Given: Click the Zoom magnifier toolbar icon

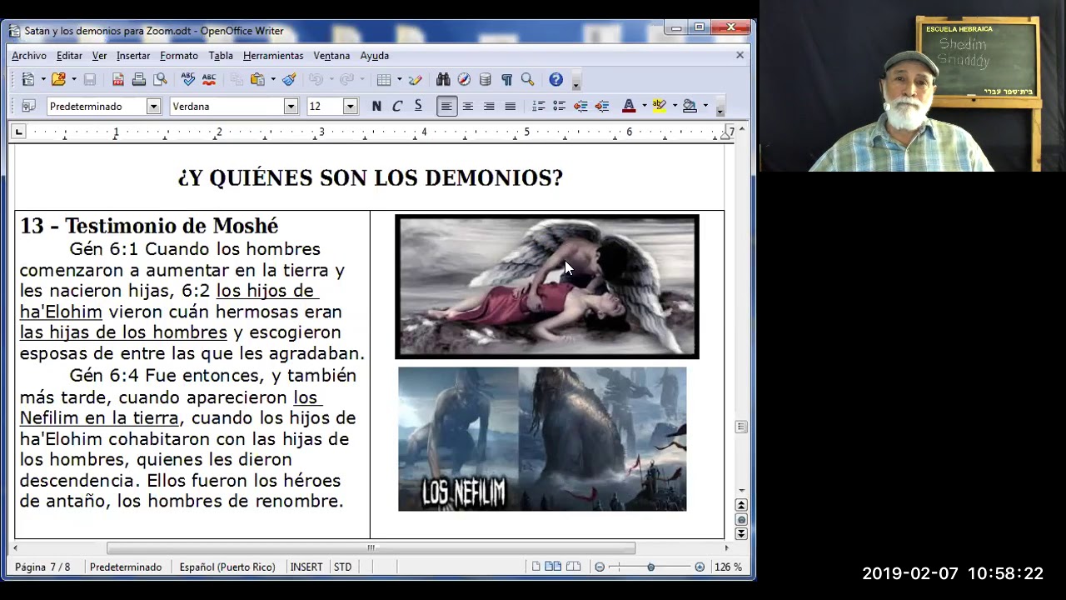Looking at the screenshot, I should (x=527, y=79).
